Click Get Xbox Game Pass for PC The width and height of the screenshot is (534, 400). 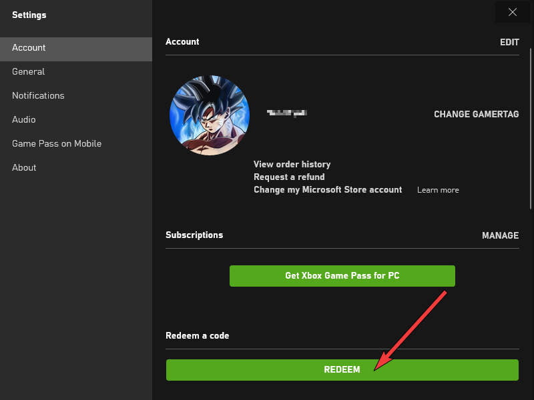[342, 275]
